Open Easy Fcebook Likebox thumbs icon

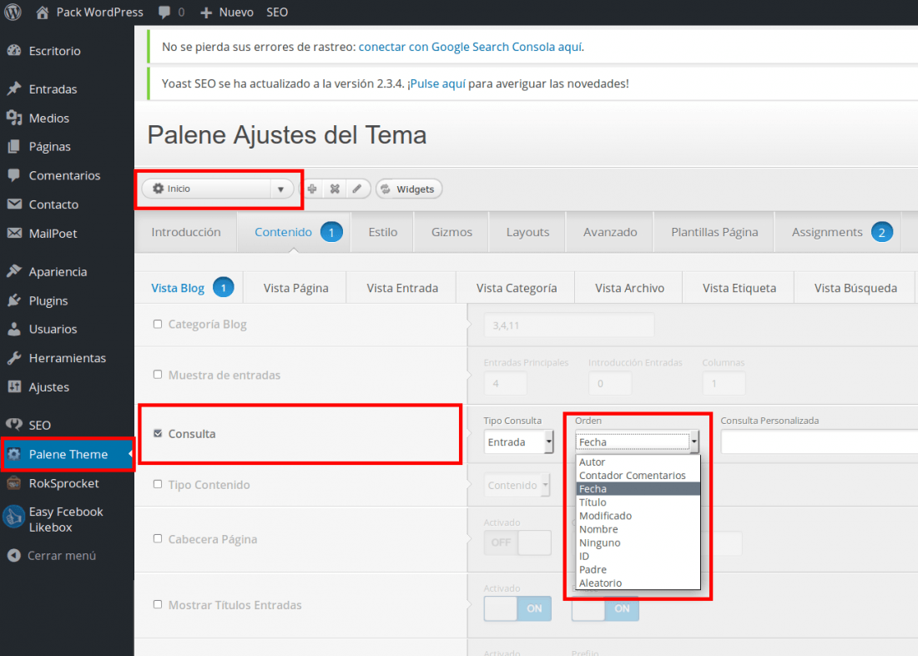pyautogui.click(x=13, y=517)
